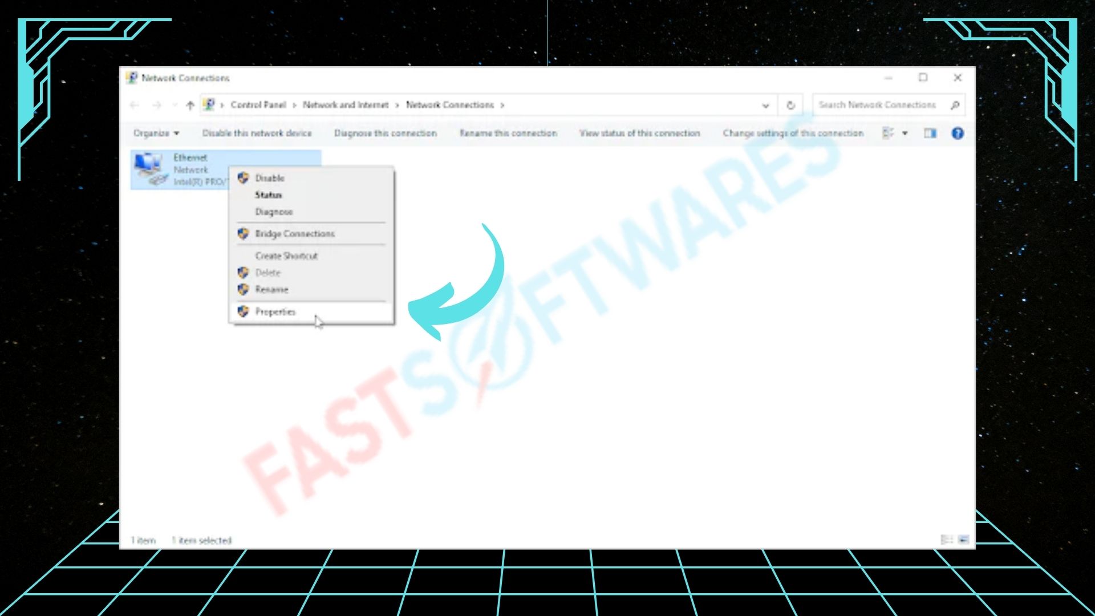This screenshot has width=1095, height=616.
Task: Expand the address bar history dropdown
Action: coord(765,106)
